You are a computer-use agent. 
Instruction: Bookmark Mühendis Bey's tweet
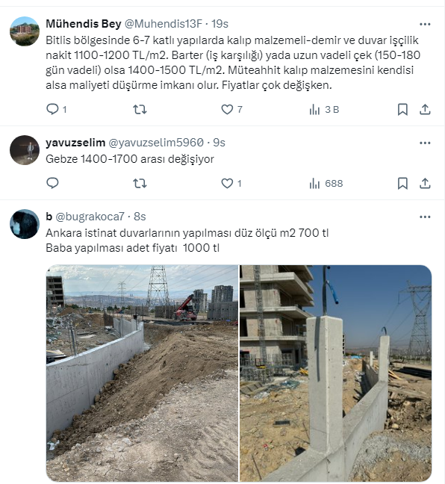pyautogui.click(x=402, y=109)
